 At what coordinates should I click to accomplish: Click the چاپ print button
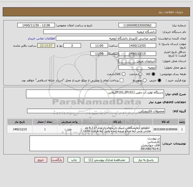pos(74,160)
